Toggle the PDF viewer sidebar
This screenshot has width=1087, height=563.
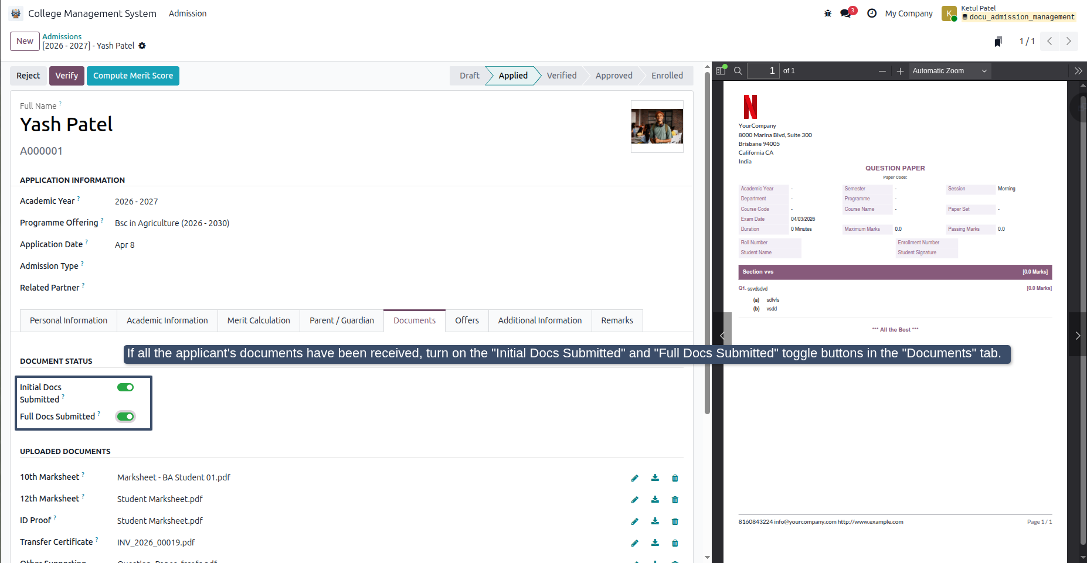[721, 71]
